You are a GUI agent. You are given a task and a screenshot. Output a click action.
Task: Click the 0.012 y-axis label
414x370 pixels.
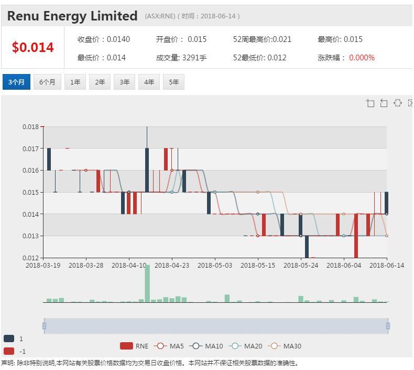pos(31,258)
